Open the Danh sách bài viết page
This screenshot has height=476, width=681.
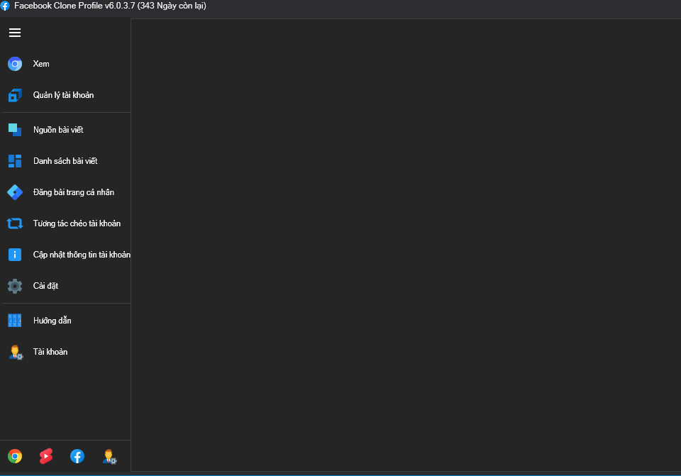pos(65,161)
